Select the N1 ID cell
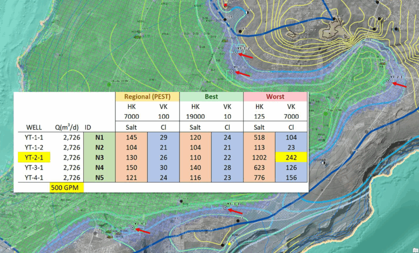This screenshot has width=419, height=253. tap(99, 137)
